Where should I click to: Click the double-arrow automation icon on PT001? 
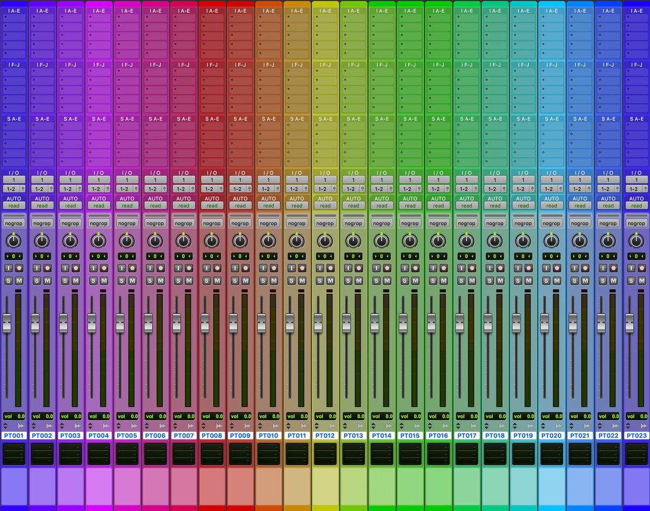[21, 426]
